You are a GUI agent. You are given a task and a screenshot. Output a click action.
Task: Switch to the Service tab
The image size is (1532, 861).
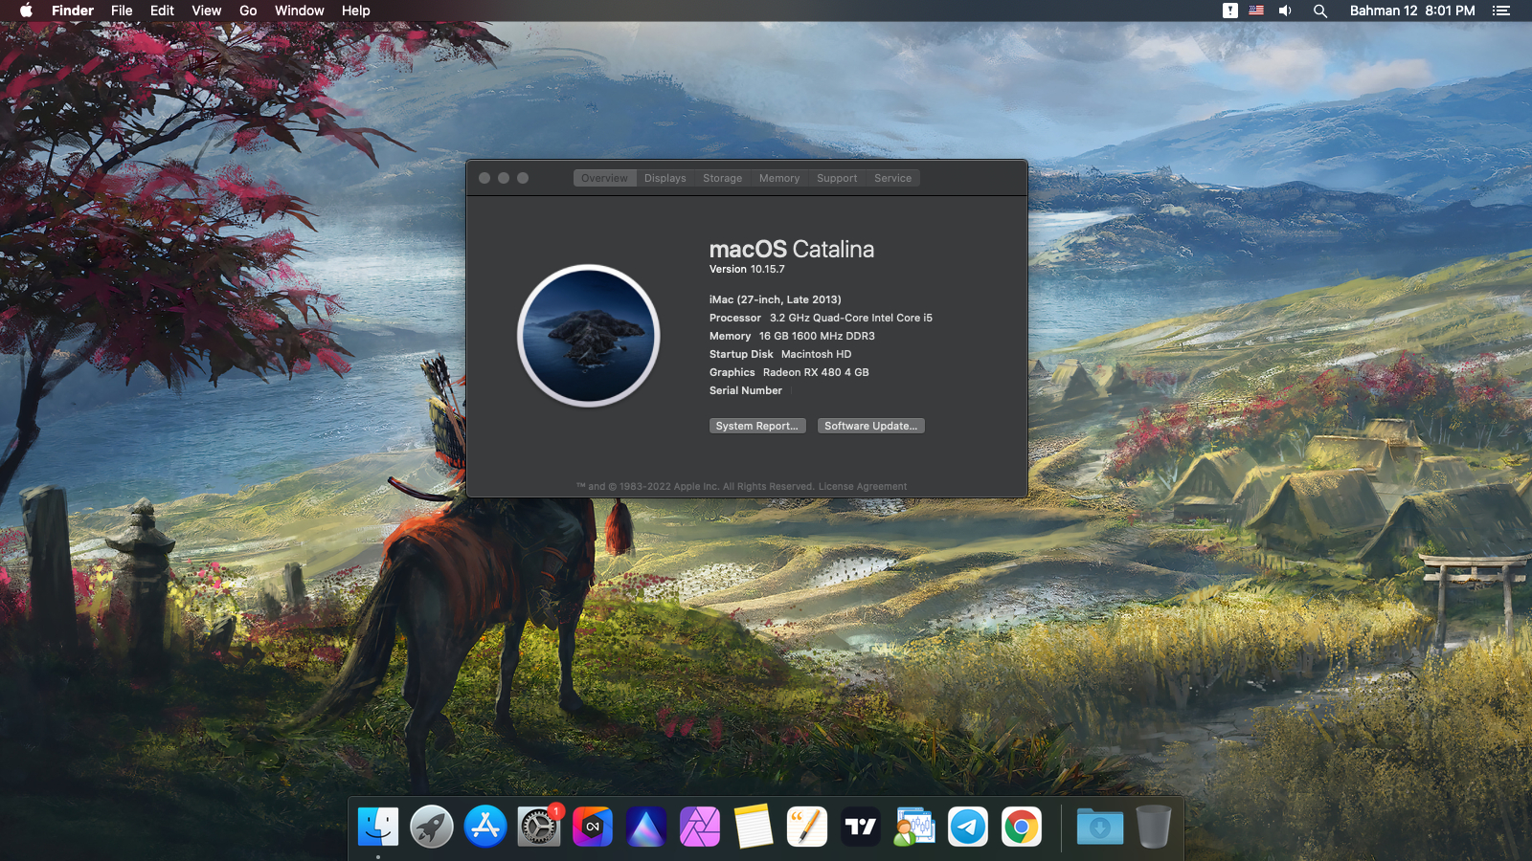click(x=893, y=178)
